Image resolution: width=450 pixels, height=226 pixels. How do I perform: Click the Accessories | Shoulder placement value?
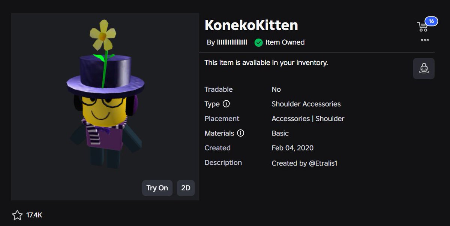tap(308, 119)
